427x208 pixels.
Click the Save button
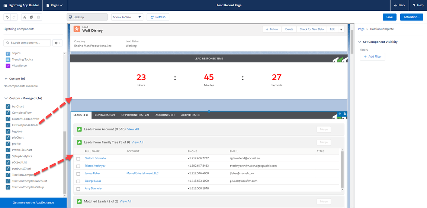coord(389,17)
